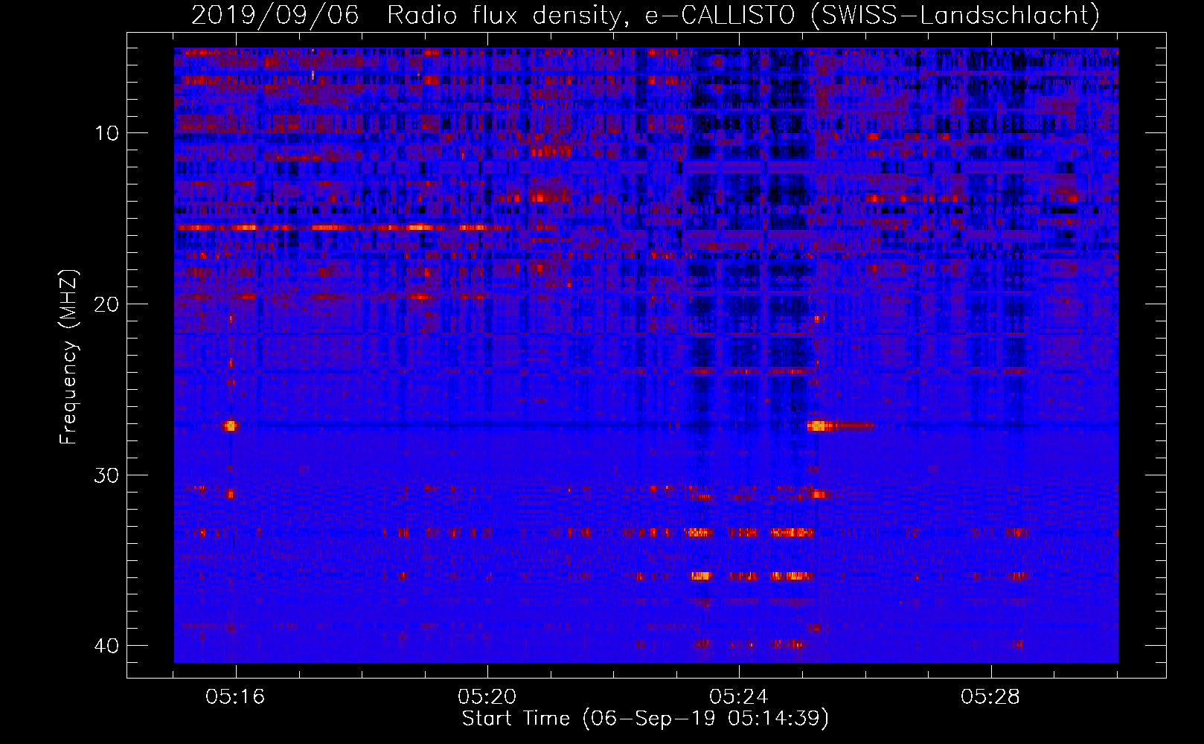Screen dimensions: 1204x744
Task: Click the bright streak at 27 MHz after 05:25
Action: 840,426
